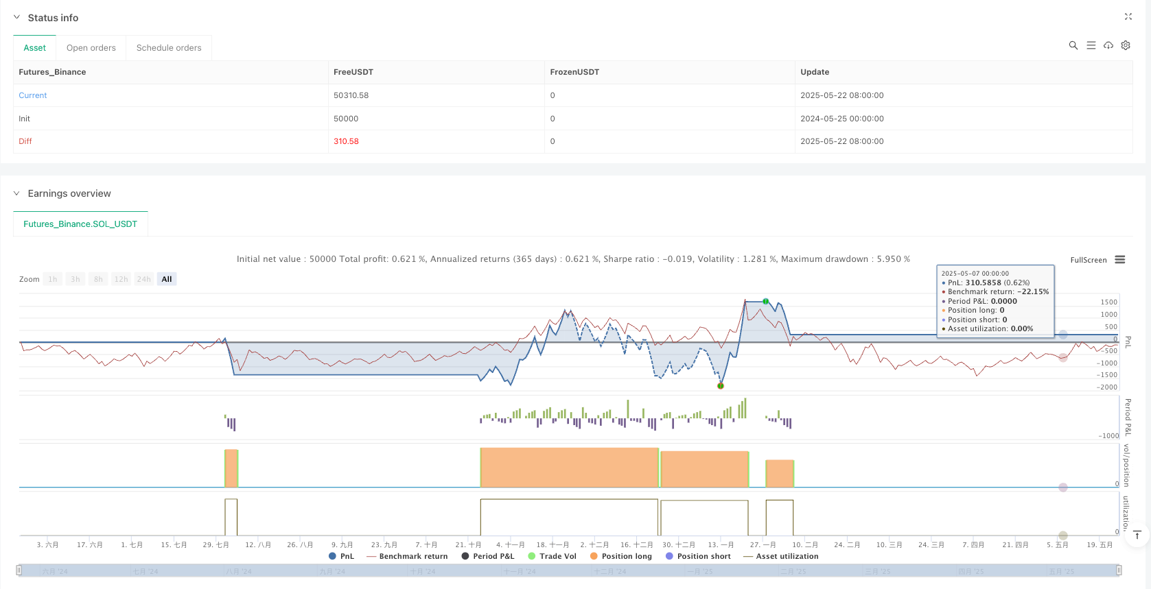Collapse the Earnings overview section
This screenshot has width=1151, height=589.
[x=17, y=193]
